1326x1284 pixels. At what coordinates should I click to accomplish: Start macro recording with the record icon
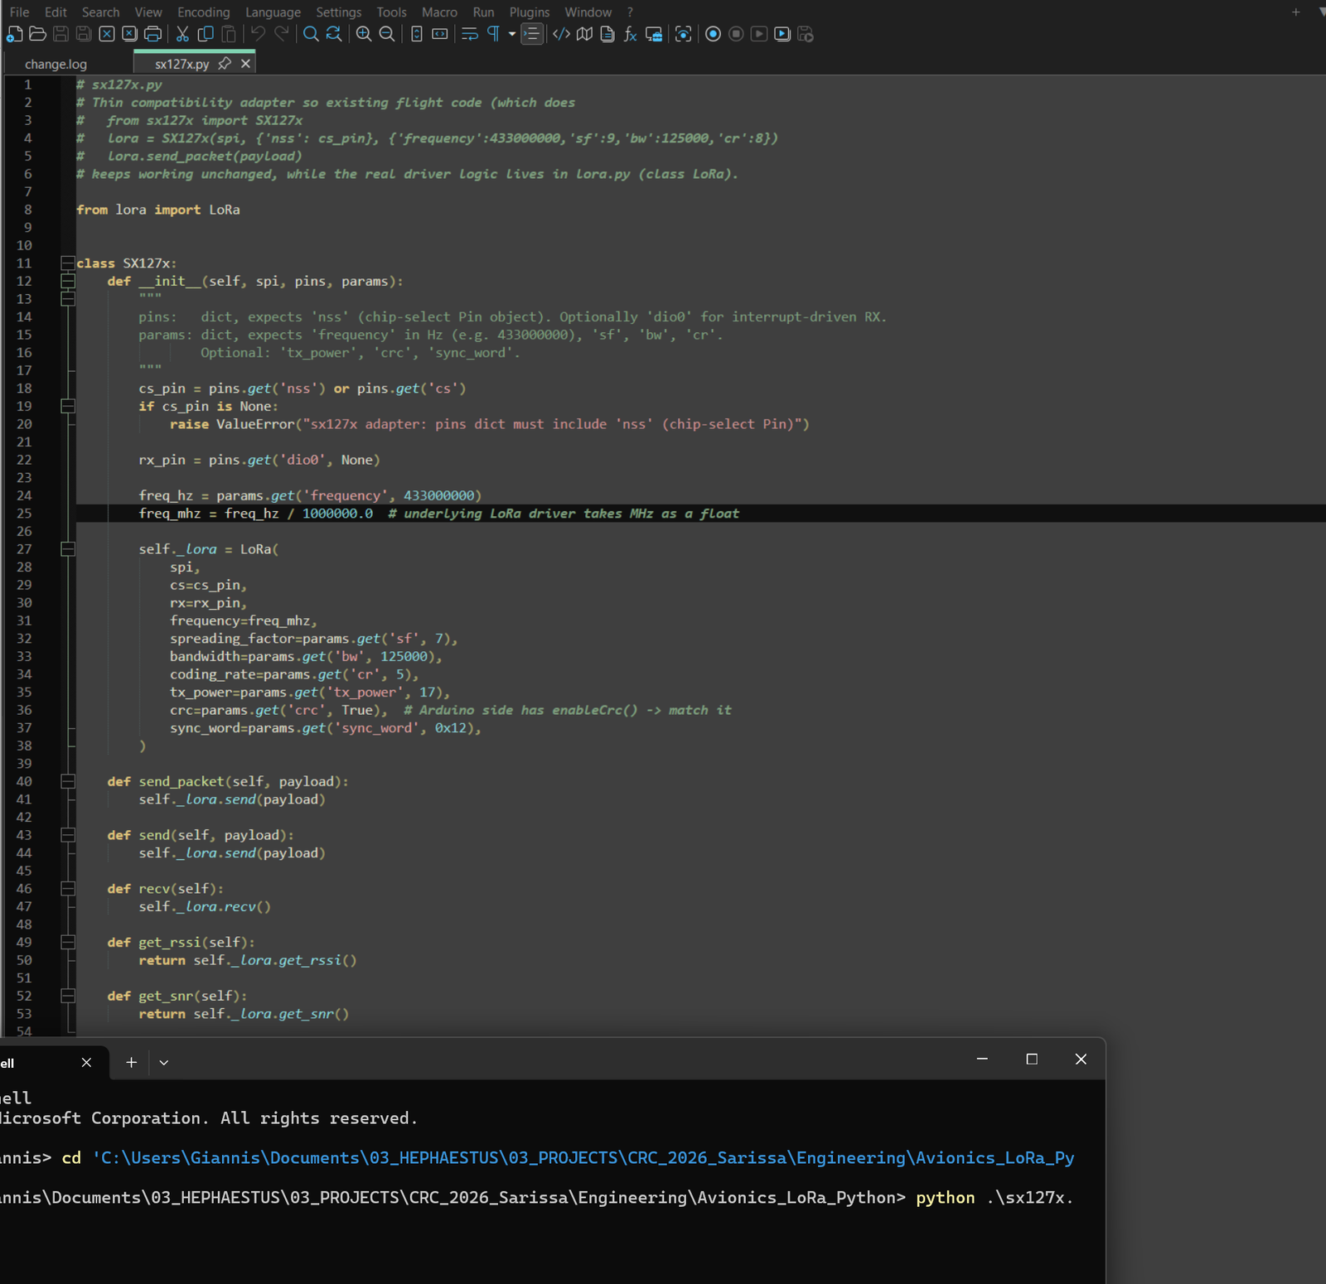point(713,34)
